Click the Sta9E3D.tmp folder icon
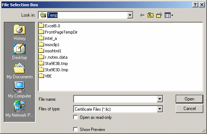The height and width of the screenshot is (134, 207). (x=41, y=70)
